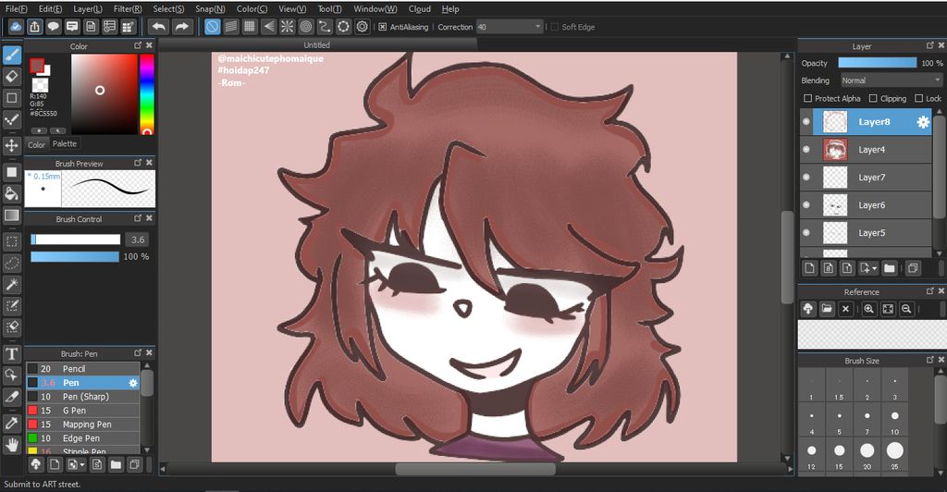
Task: Select the Brush tool in left toolbar
Action: tap(11, 55)
